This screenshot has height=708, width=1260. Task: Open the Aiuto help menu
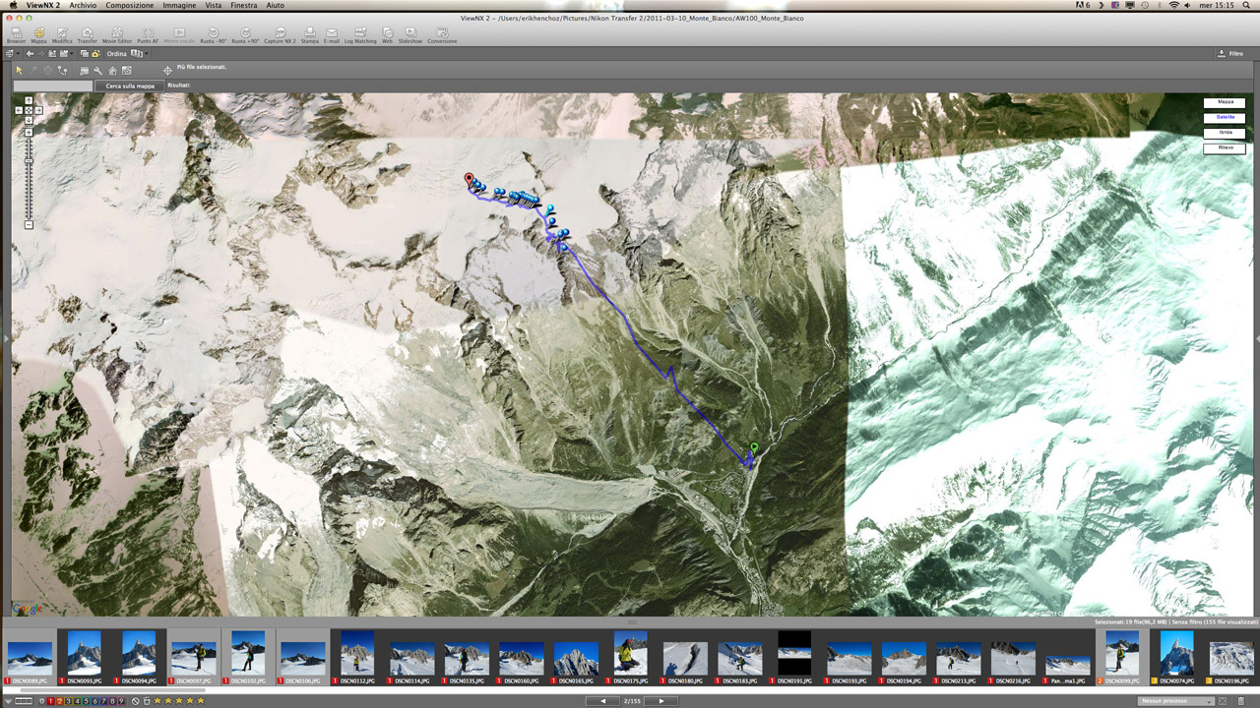pyautogui.click(x=276, y=6)
